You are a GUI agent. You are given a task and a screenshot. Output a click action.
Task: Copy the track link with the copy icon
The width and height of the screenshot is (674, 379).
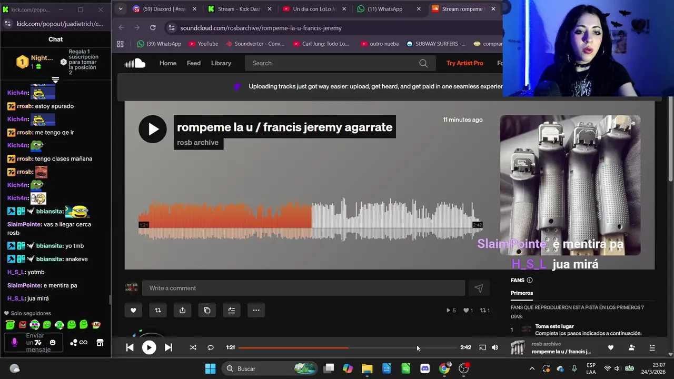point(207,310)
